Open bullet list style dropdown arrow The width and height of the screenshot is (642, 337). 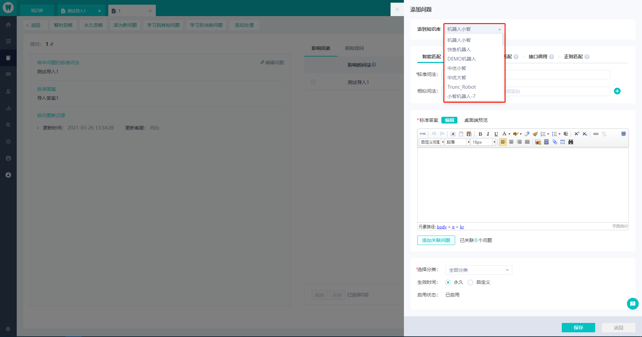[x=559, y=134]
